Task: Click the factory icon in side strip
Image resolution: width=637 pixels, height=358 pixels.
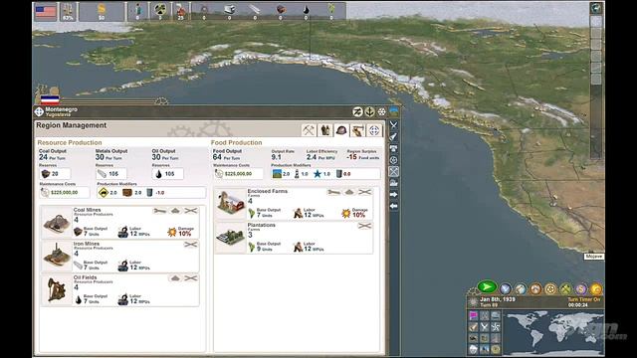Action: [393, 183]
